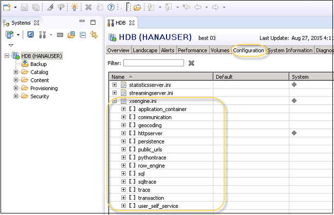Click into the Filter text field
This screenshot has width=334, height=215.
pos(154,63)
